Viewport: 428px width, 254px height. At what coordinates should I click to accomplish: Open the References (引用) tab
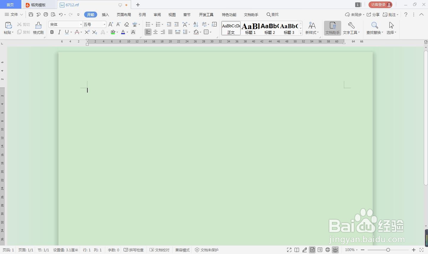point(142,15)
